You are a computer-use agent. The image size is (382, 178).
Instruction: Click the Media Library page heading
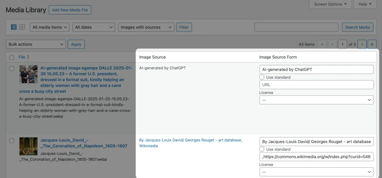point(26,10)
